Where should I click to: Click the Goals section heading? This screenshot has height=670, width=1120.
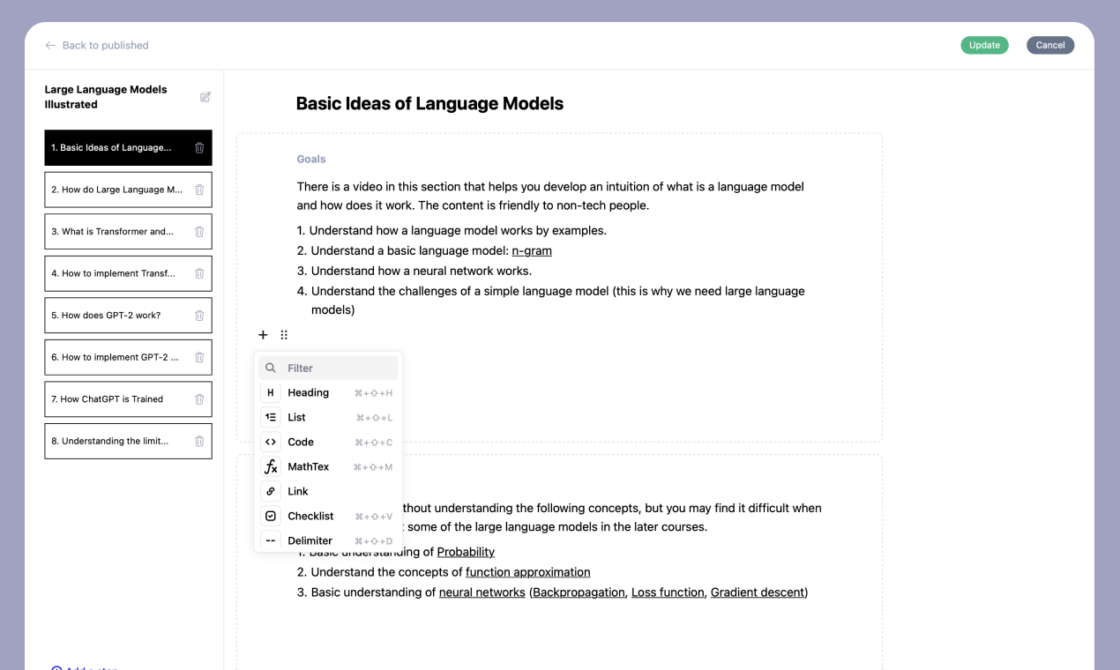coord(311,160)
